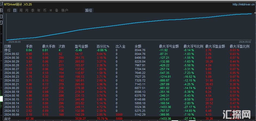Click the 合计 totals row label

click(x=8, y=119)
